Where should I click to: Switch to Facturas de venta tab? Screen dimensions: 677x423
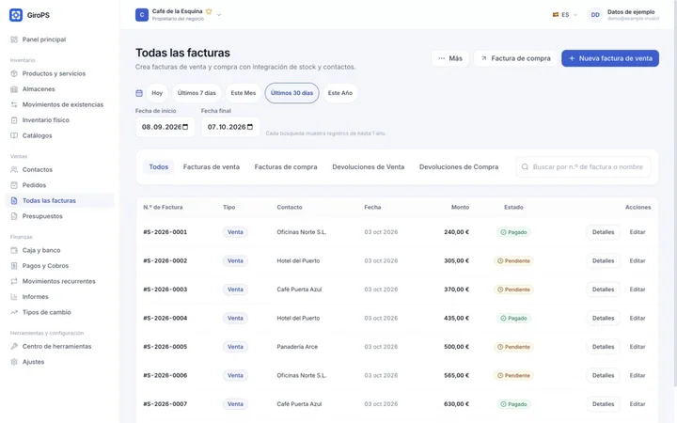212,167
